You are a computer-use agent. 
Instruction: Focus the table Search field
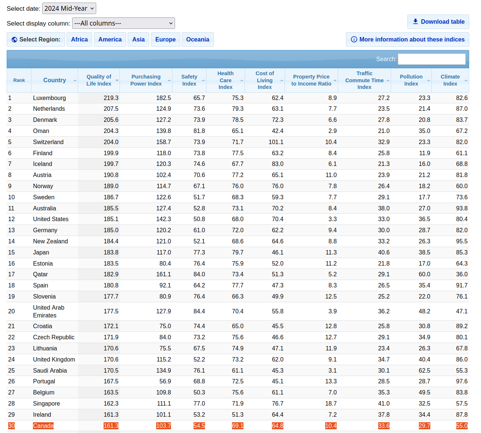click(x=432, y=59)
